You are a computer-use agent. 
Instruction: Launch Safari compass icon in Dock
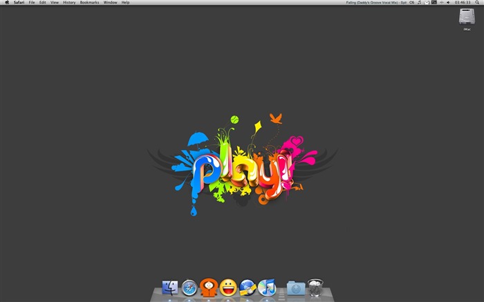[189, 287]
